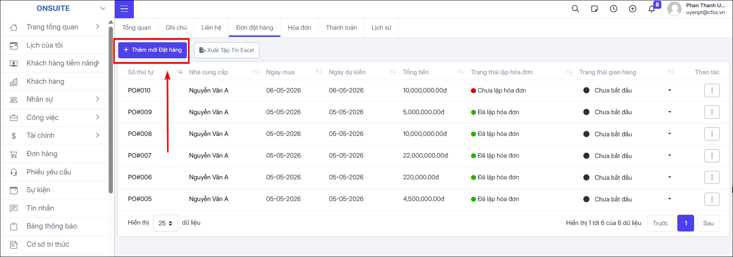Open notifications bell with badge 8

click(652, 9)
